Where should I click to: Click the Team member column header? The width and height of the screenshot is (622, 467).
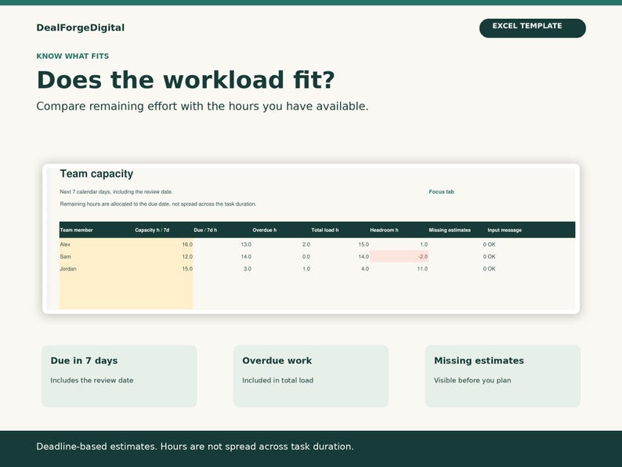[76, 230]
